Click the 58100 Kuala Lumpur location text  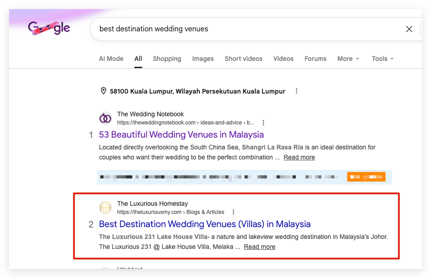(198, 91)
